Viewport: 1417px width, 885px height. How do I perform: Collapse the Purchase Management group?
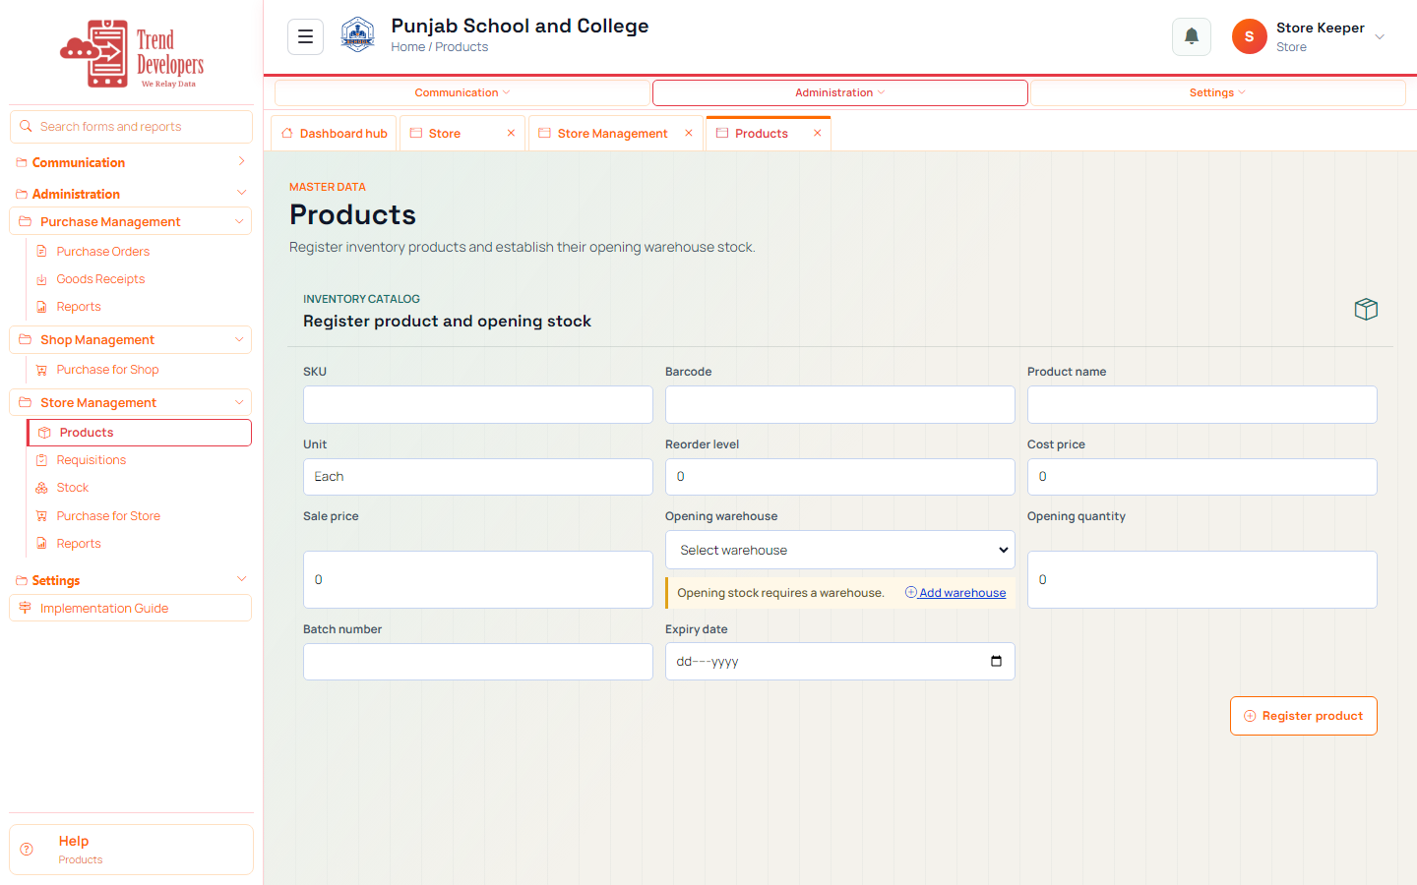(x=239, y=221)
